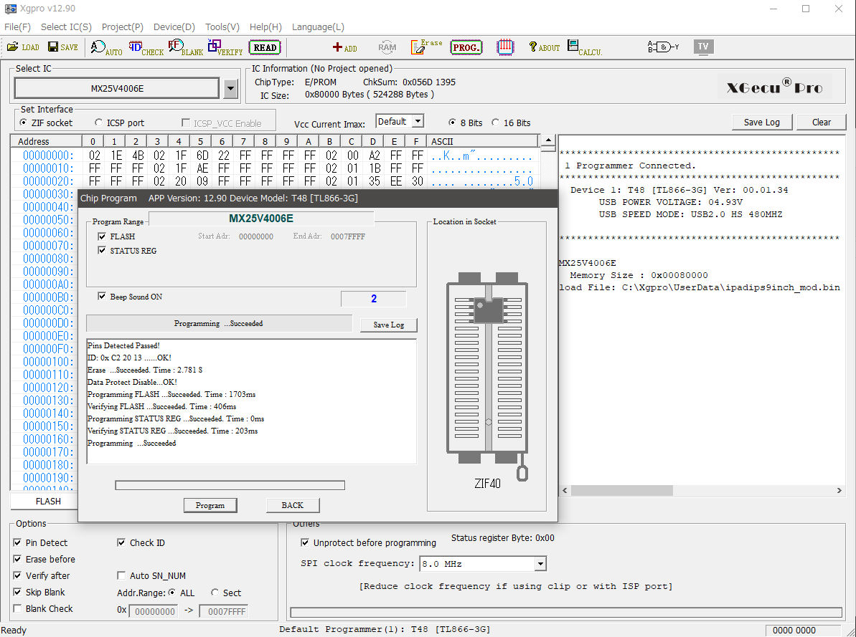The width and height of the screenshot is (856, 637).
Task: Click the BACK button
Action: (x=292, y=506)
